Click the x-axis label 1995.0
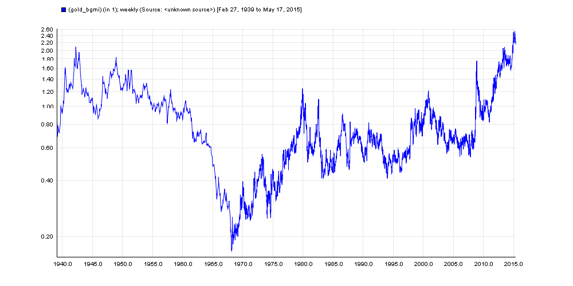This screenshot has height=286, width=573. coord(393,264)
